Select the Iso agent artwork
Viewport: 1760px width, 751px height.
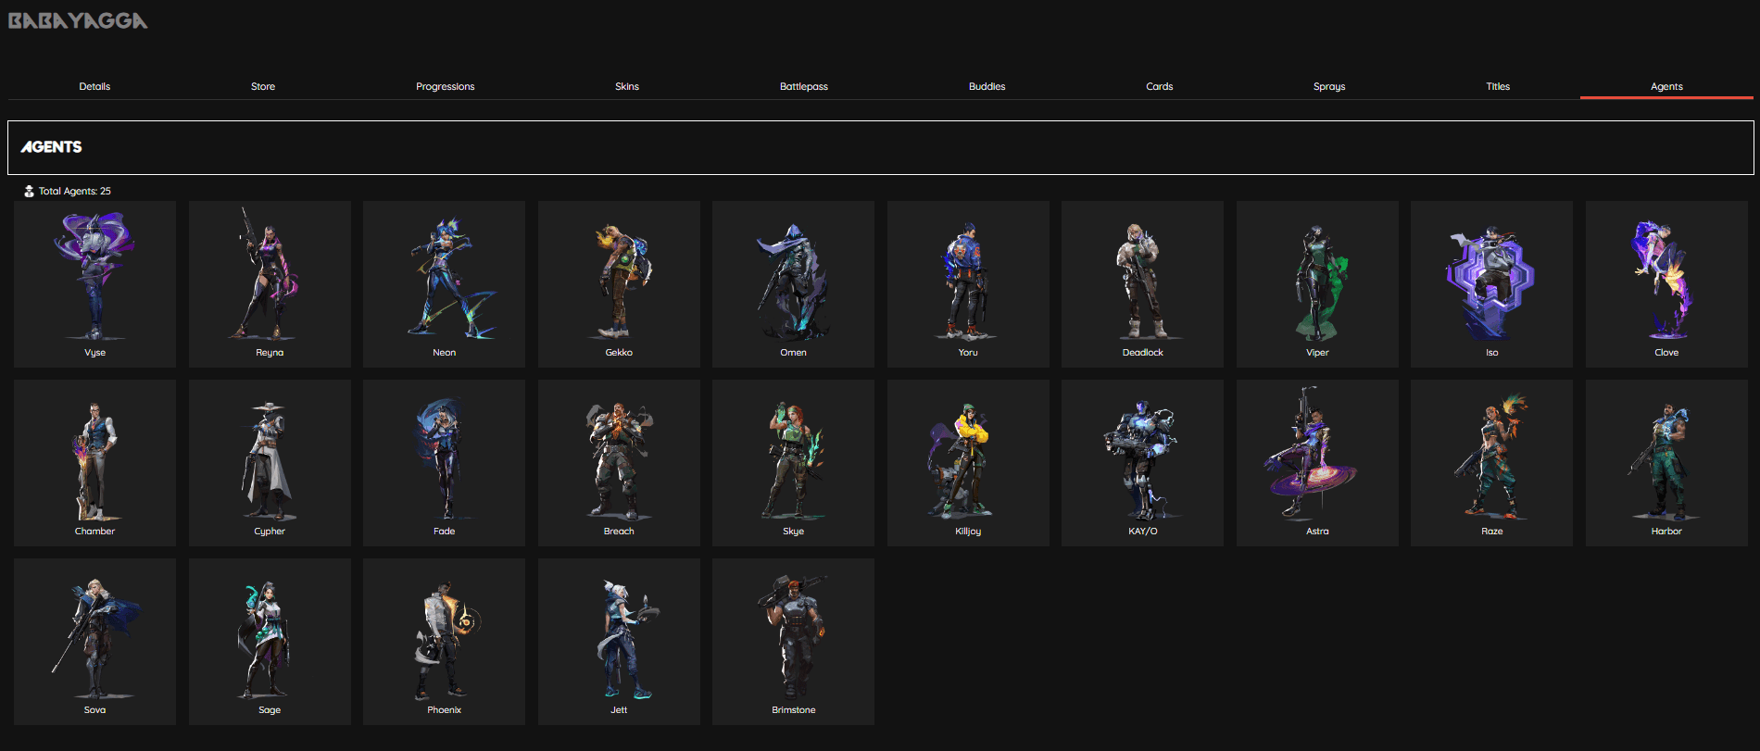pos(1491,276)
